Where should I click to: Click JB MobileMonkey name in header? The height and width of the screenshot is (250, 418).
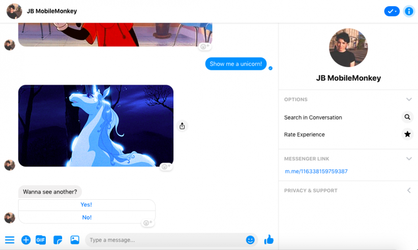point(52,11)
